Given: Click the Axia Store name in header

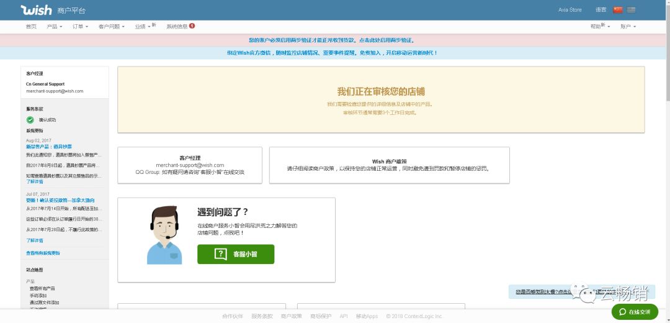Looking at the screenshot, I should click(x=570, y=10).
